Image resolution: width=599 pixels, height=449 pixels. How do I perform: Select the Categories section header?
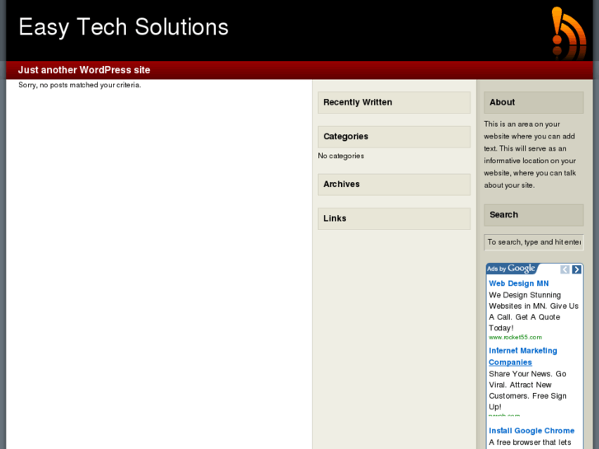click(x=346, y=137)
